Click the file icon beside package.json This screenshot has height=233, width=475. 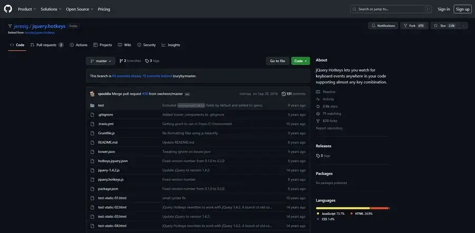[92, 189]
